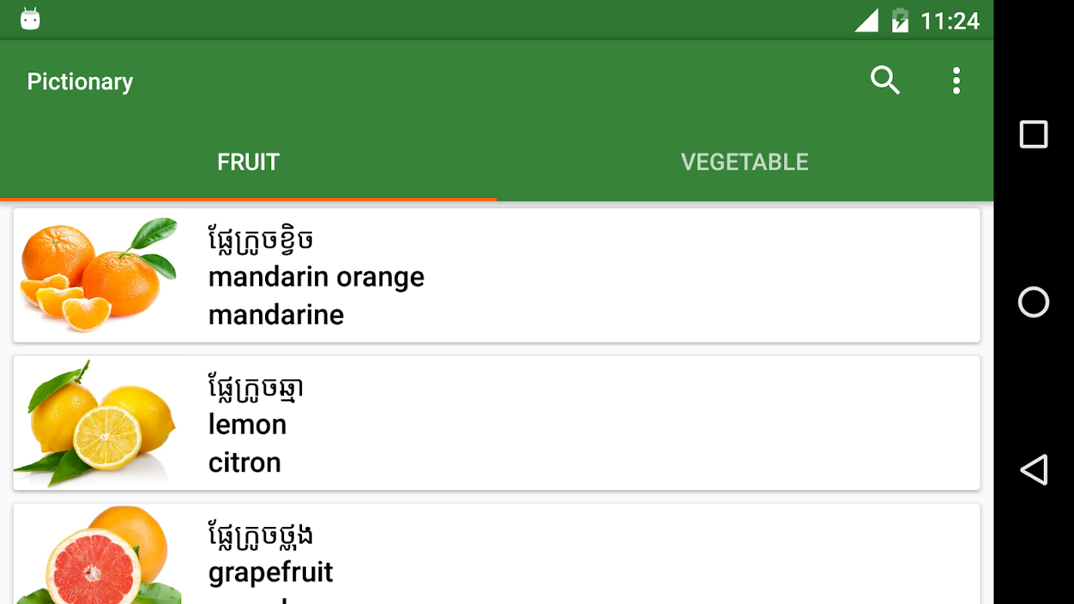Tap the signal strength icon

coord(866,20)
